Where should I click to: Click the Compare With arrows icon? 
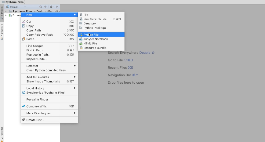(x=24, y=106)
